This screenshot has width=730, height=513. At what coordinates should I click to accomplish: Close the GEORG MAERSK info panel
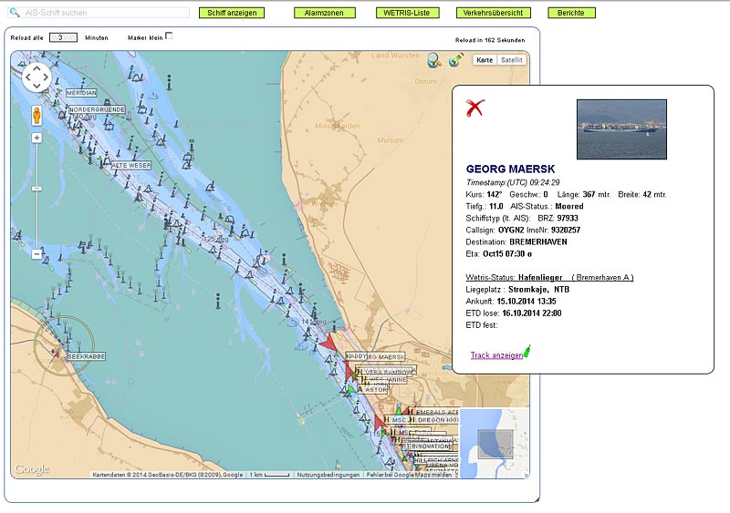click(x=474, y=108)
